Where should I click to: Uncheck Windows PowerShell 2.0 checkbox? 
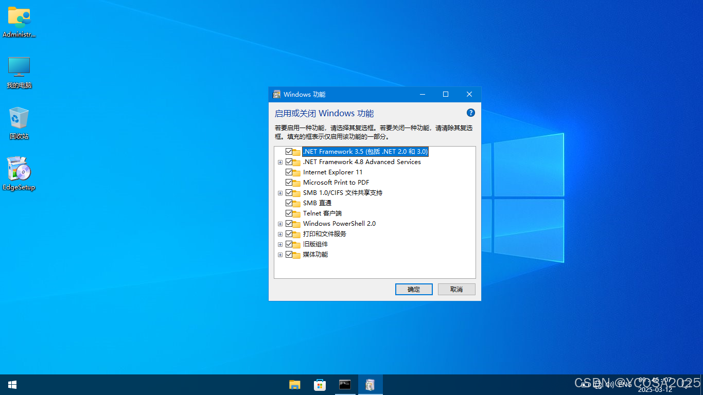coord(289,224)
